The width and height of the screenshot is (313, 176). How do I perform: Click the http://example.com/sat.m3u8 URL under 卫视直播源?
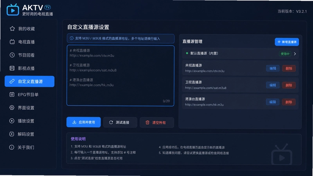(206, 88)
